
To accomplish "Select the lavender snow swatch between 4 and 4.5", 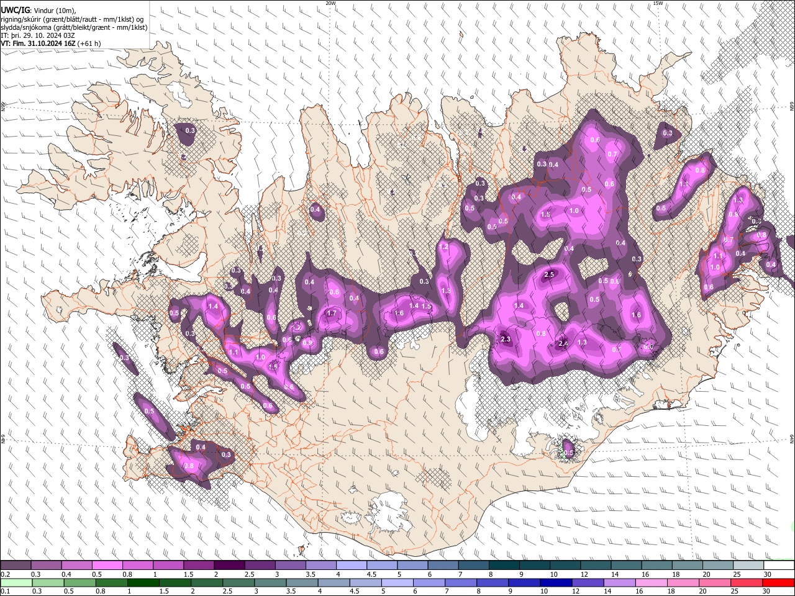I will pos(351,566).
